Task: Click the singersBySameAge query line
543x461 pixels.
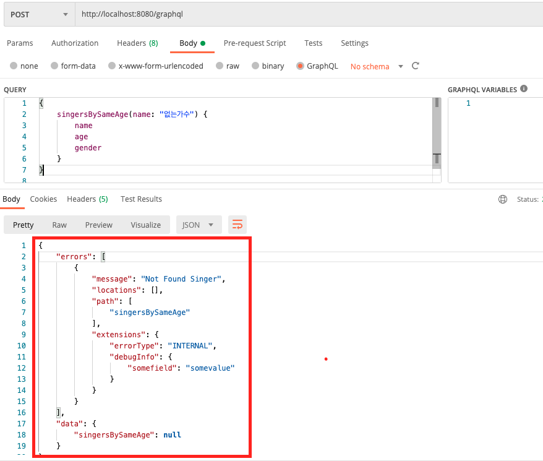Action: coord(132,114)
